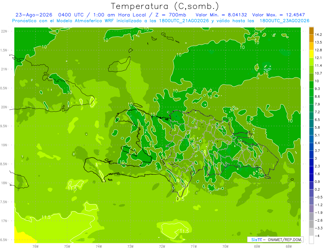The image size is (324, 250).
Task: Click the '69W' longitude axis label
Action: point(257,246)
